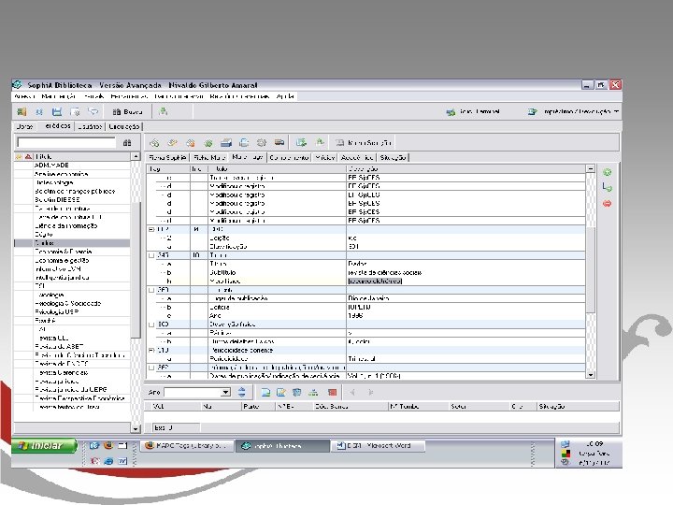Collapse tag 082 row in MARC grid
The image size is (673, 505).
(x=151, y=229)
